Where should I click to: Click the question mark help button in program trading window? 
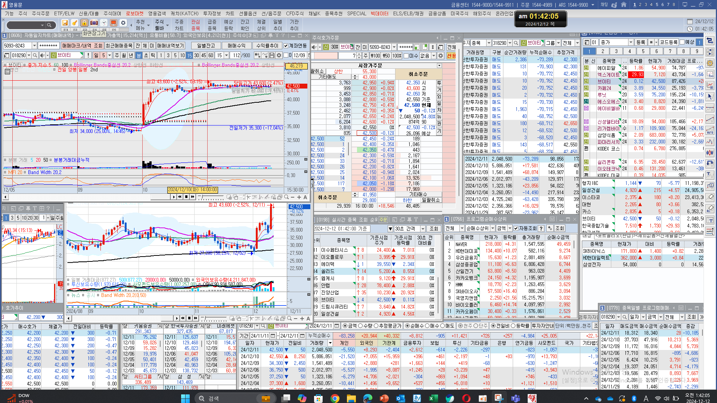(x=541, y=228)
